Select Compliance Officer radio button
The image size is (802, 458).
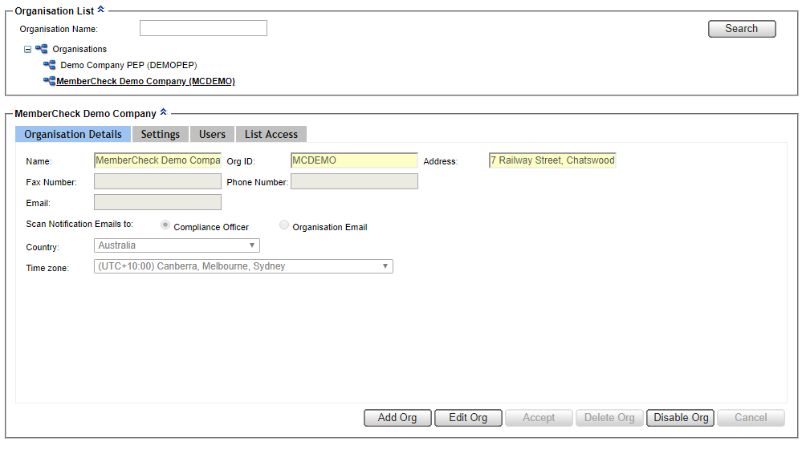click(x=165, y=225)
